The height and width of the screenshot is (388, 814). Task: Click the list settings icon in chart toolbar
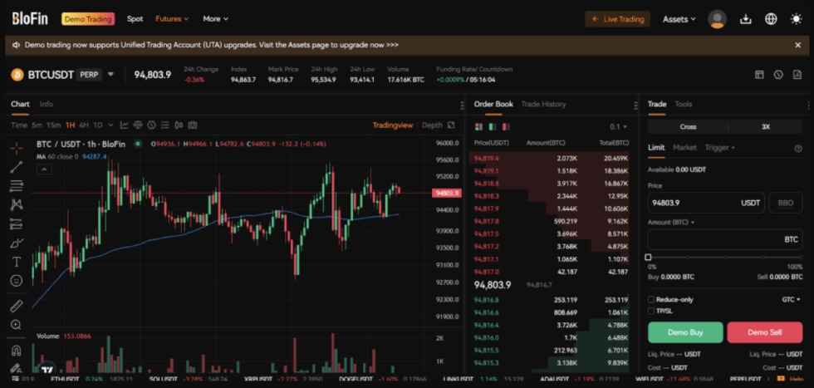pyautogui.click(x=165, y=125)
